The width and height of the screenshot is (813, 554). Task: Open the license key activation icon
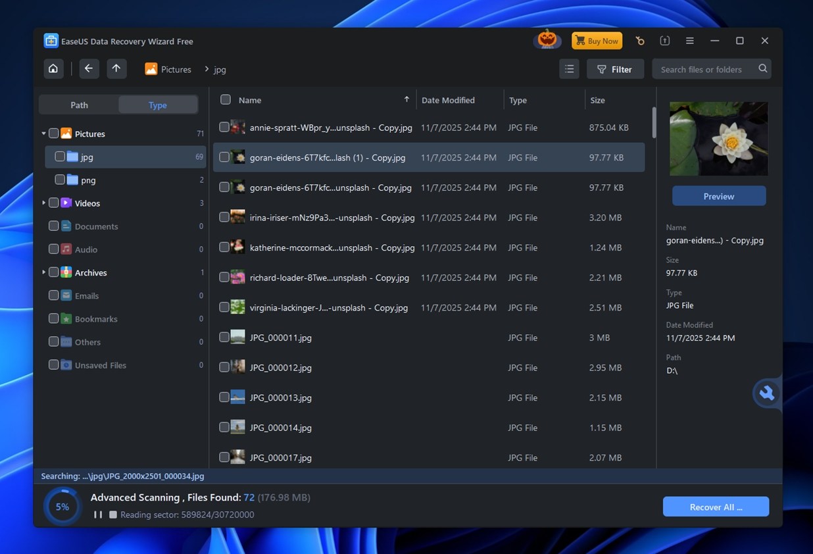(640, 40)
